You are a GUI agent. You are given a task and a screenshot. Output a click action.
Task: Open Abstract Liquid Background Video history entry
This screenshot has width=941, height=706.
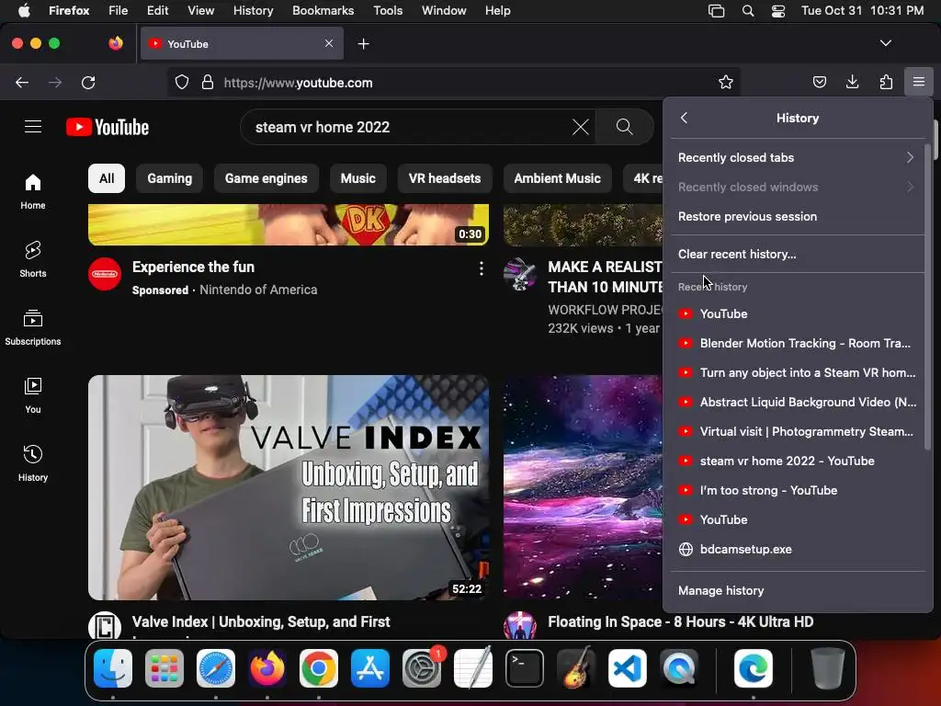797,402
